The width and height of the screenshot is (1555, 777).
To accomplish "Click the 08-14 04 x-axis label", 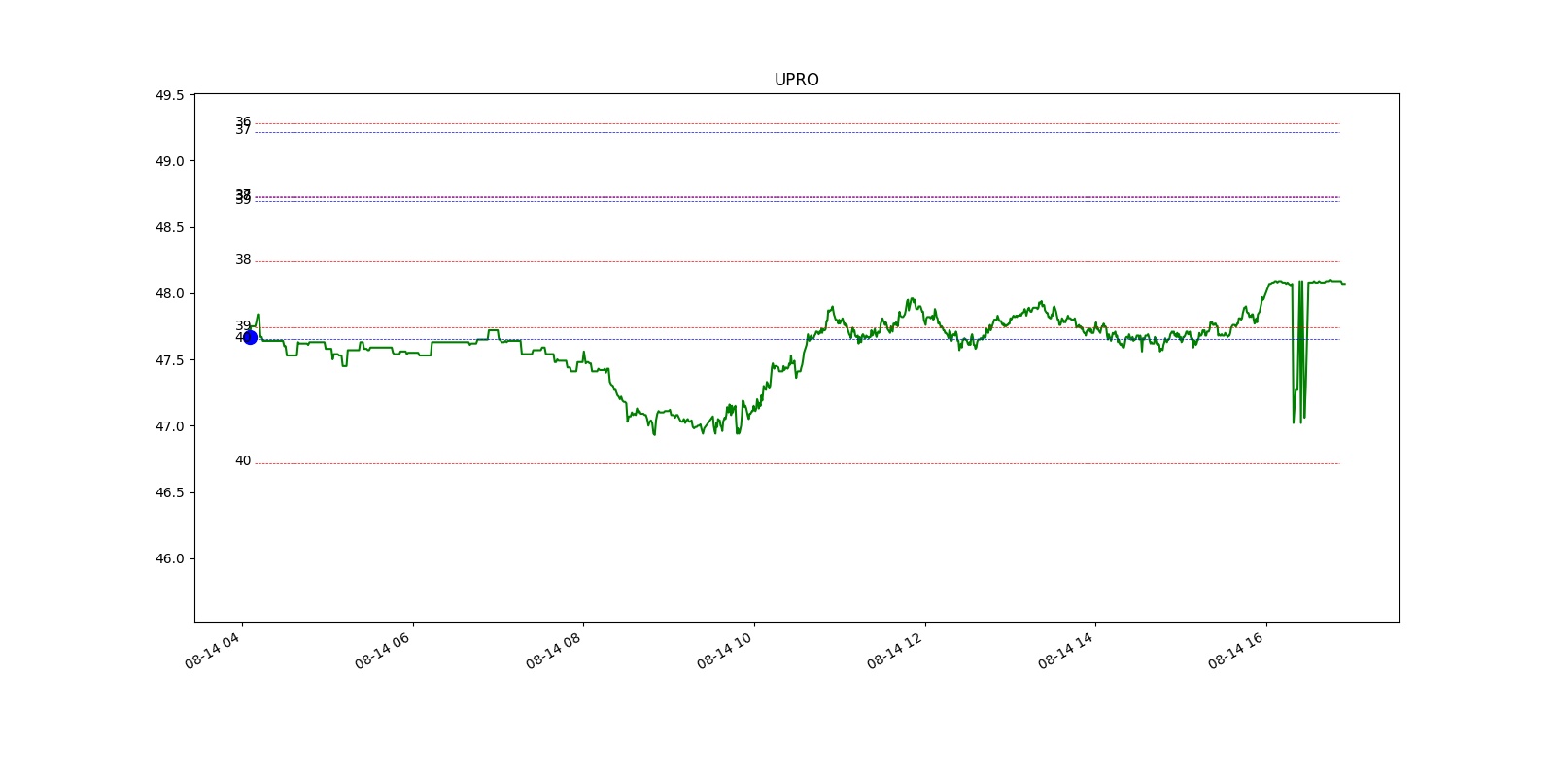I will (213, 651).
